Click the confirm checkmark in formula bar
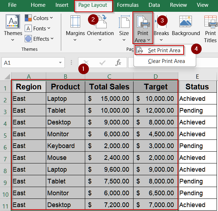 [102, 63]
